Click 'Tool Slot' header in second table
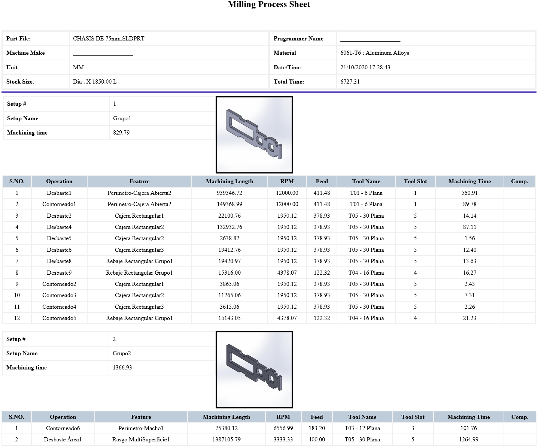Image resolution: width=538 pixels, height=447 pixels. pos(413,417)
